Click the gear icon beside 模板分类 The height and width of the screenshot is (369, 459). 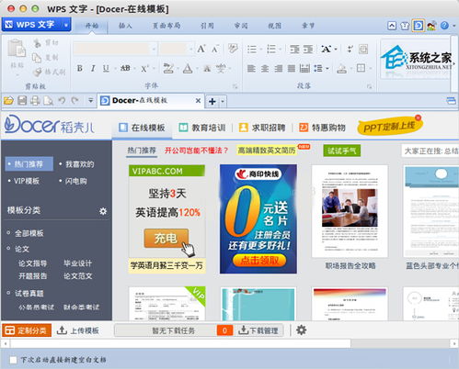pyautogui.click(x=103, y=211)
